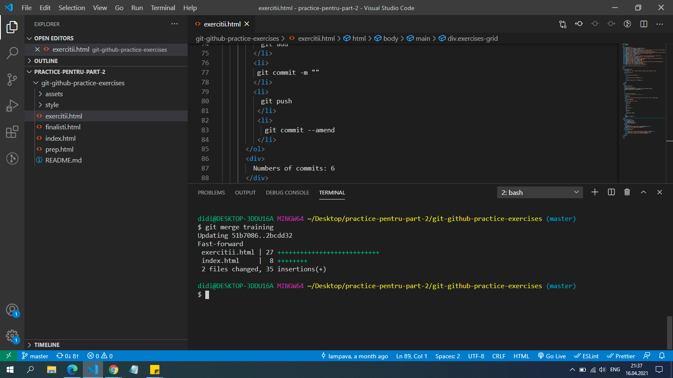Open the Search view in activity bar
Image resolution: width=673 pixels, height=378 pixels.
12,53
